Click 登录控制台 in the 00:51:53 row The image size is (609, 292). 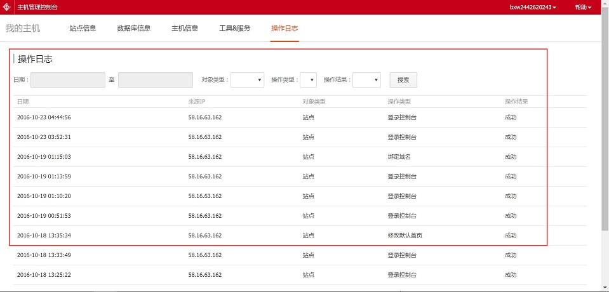click(402, 216)
